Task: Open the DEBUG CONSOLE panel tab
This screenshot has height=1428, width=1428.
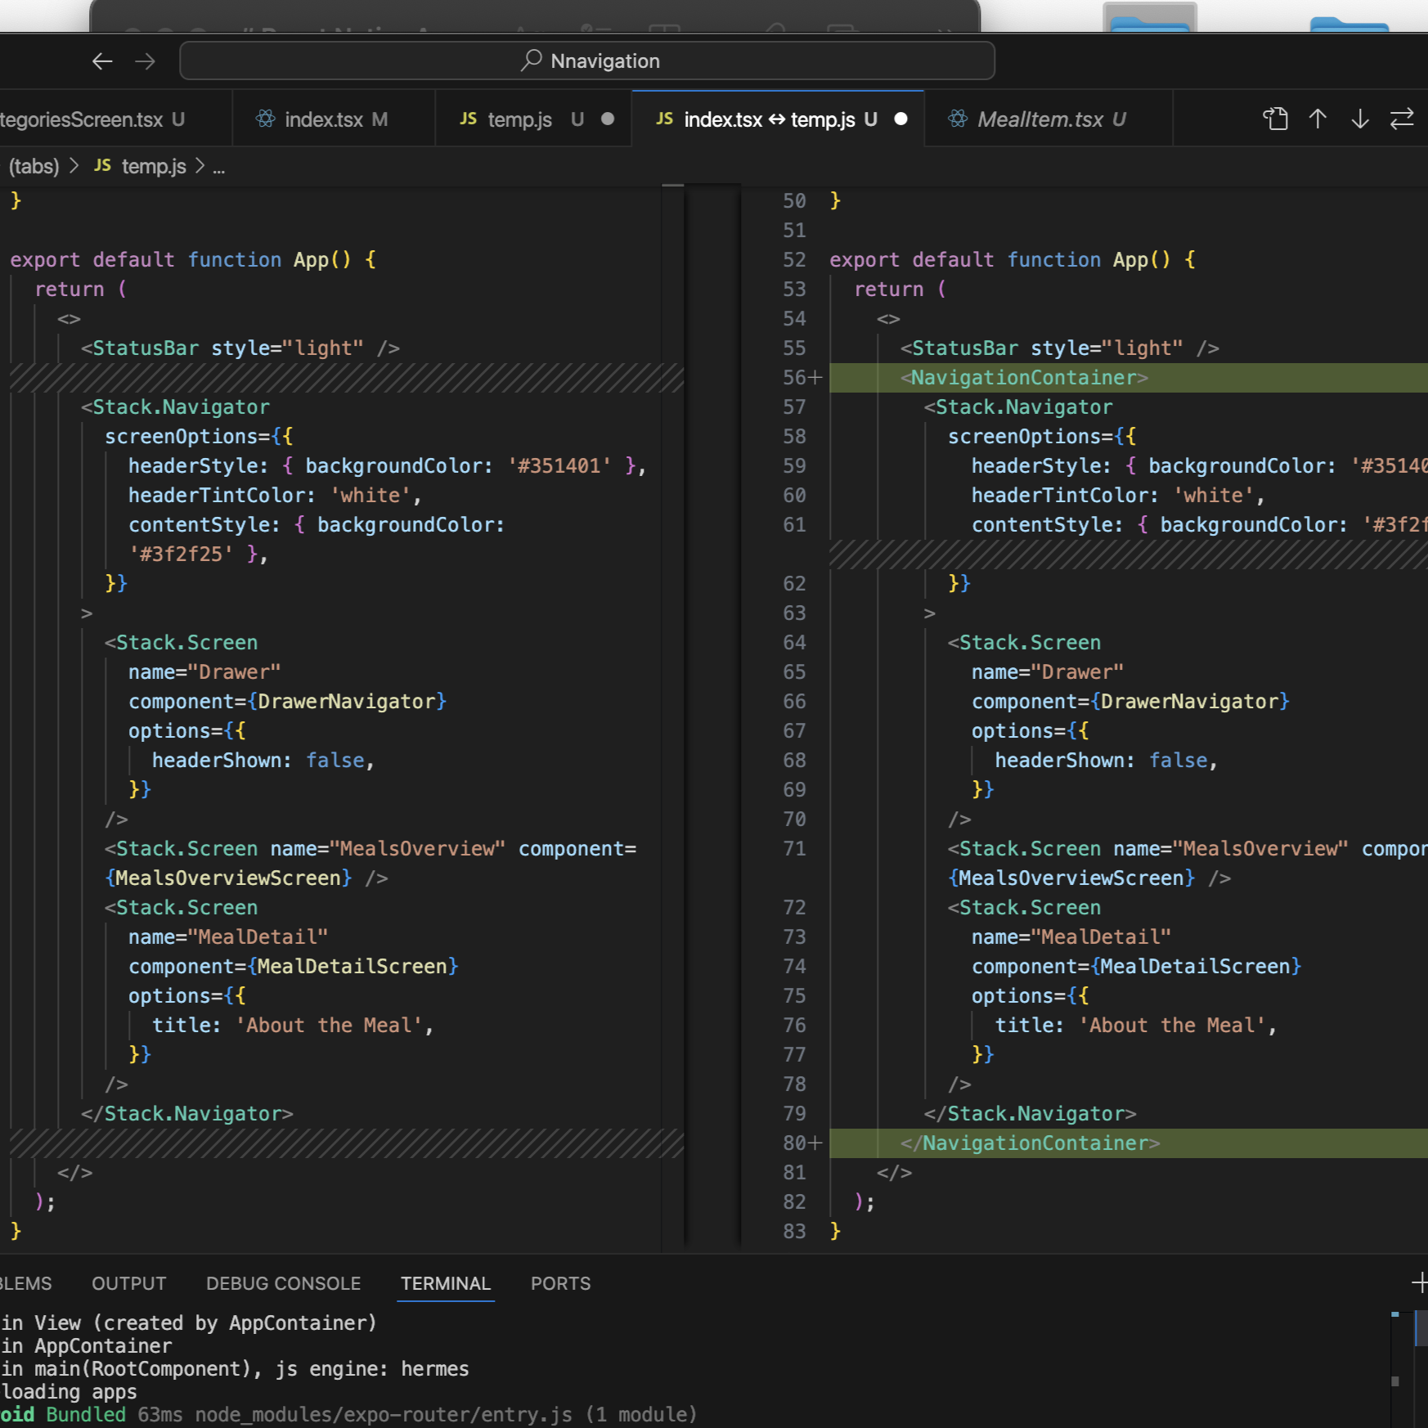Action: click(283, 1283)
